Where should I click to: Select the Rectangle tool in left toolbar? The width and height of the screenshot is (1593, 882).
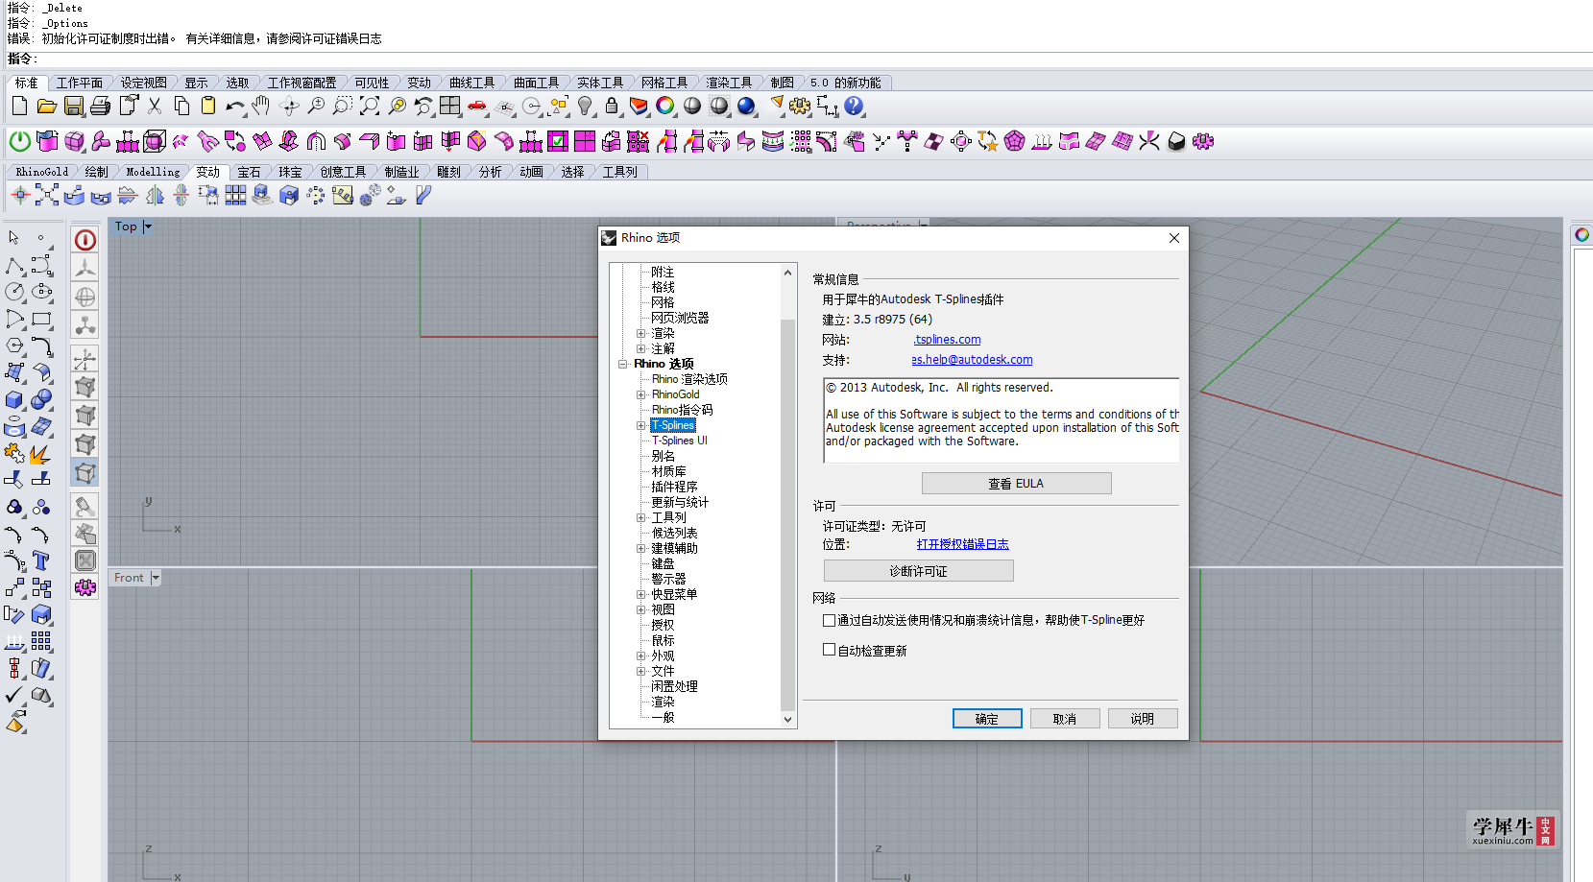pyautogui.click(x=41, y=319)
